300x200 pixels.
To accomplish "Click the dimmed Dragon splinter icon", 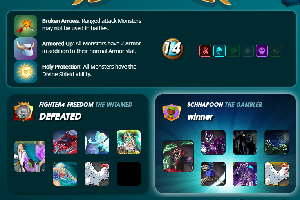I will (276, 51).
